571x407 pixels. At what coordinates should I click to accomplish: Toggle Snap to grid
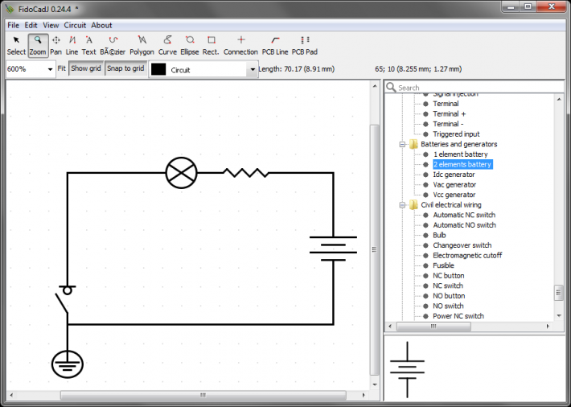pyautogui.click(x=125, y=68)
